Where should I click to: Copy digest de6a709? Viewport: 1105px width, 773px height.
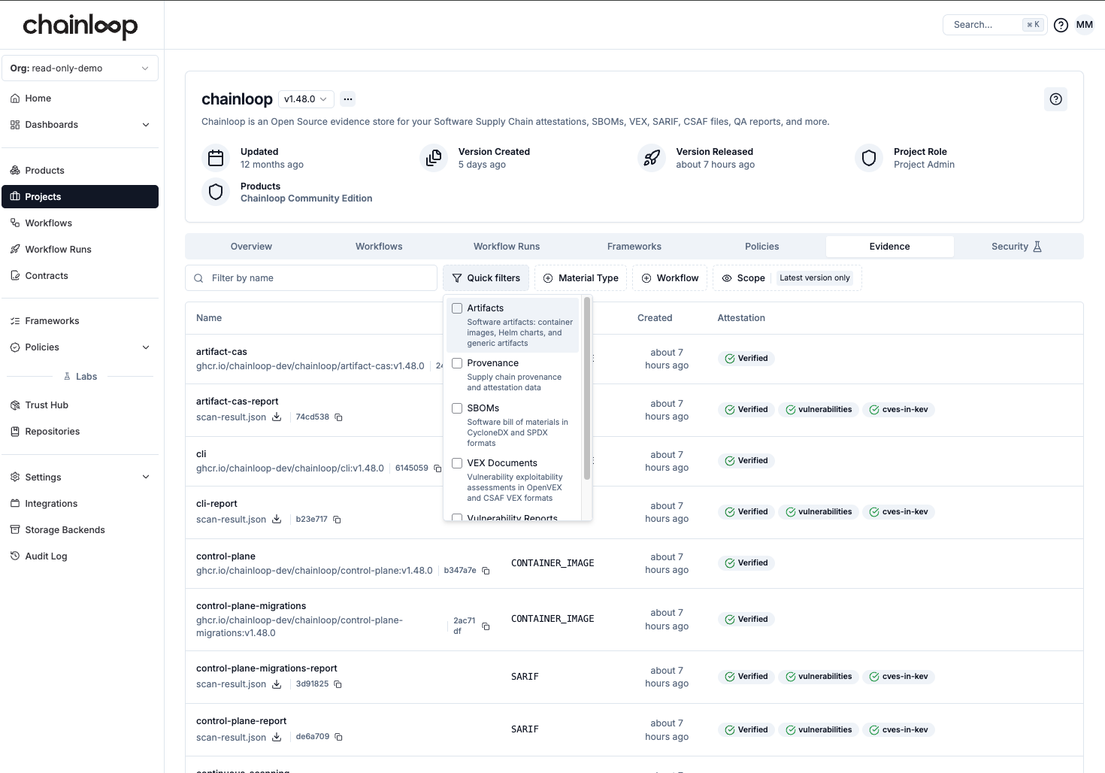(338, 737)
